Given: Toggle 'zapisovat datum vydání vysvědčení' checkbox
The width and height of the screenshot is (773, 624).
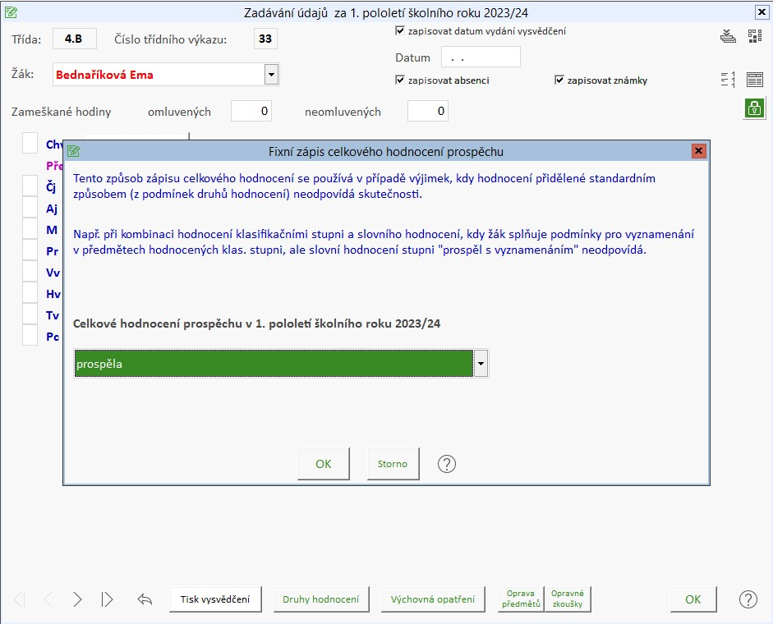Looking at the screenshot, I should pyautogui.click(x=400, y=31).
